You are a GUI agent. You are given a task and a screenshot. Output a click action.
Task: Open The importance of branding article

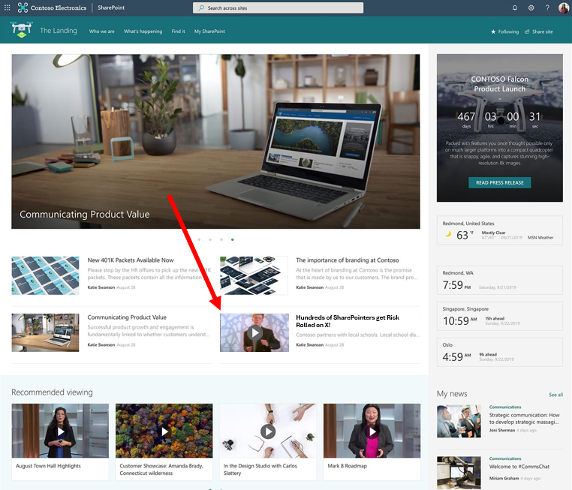(348, 260)
